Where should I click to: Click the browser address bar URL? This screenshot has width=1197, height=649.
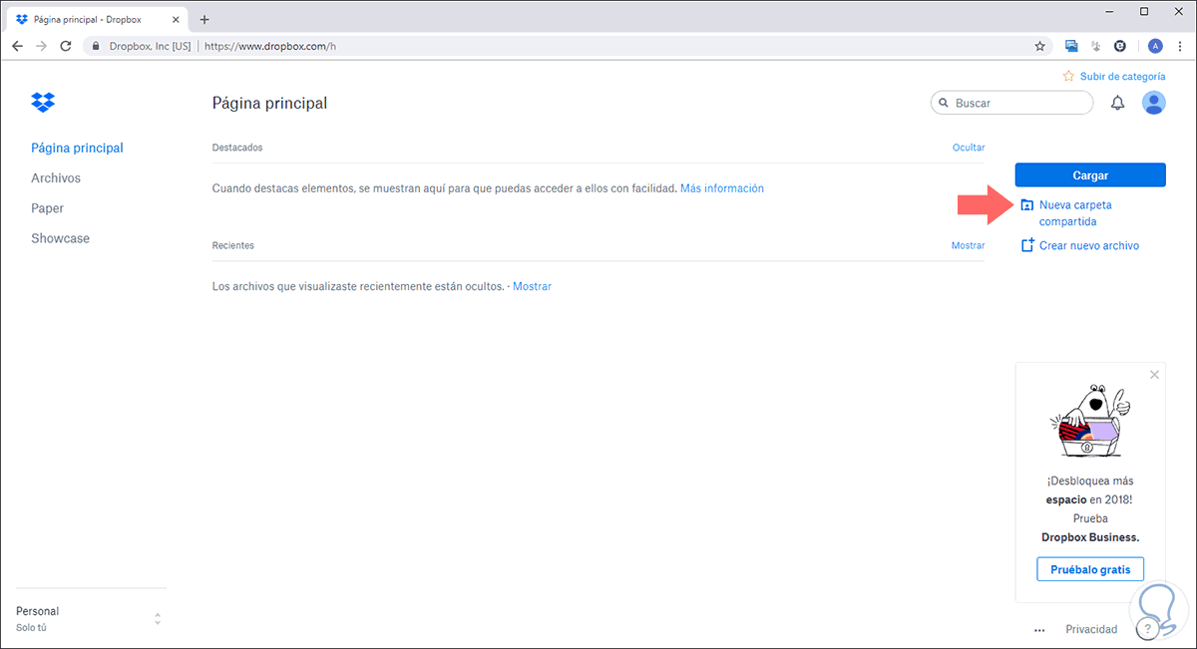[269, 46]
